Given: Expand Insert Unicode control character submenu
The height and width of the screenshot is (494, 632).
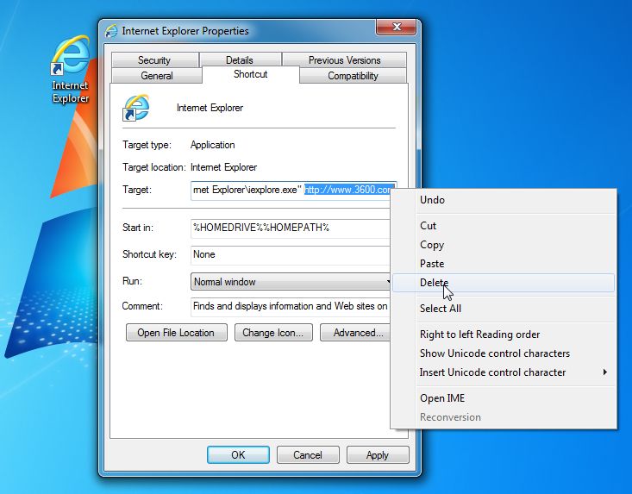Looking at the screenshot, I should click(504, 372).
